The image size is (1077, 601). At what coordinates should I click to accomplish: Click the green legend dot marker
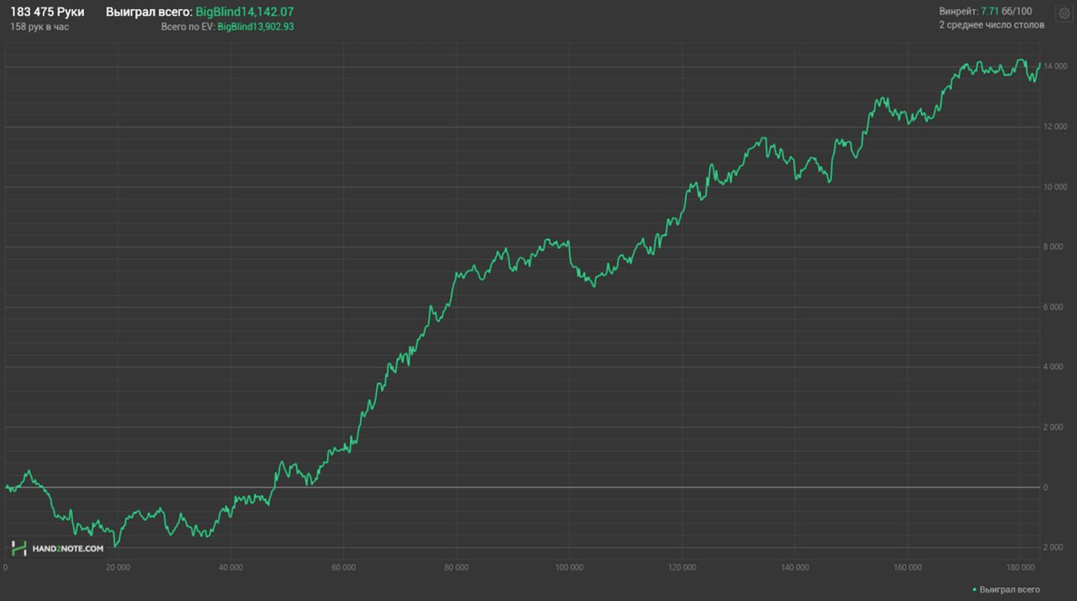[x=974, y=590]
